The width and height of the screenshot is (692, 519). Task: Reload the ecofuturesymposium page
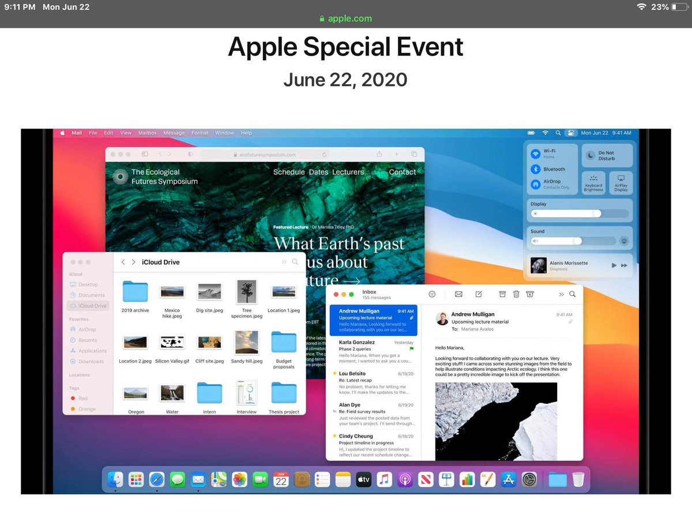coord(325,155)
